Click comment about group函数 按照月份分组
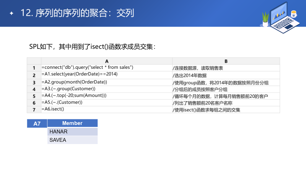Image resolution: width=306 pixels, height=172 pixels. (226, 83)
